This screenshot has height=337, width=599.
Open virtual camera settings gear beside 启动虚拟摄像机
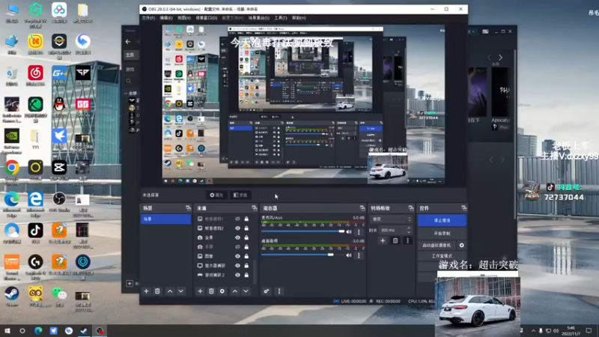point(462,246)
